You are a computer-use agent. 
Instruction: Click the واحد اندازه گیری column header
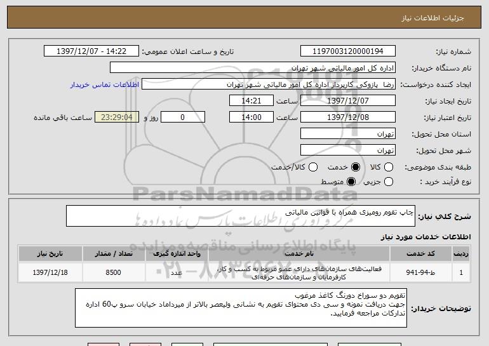click(177, 254)
